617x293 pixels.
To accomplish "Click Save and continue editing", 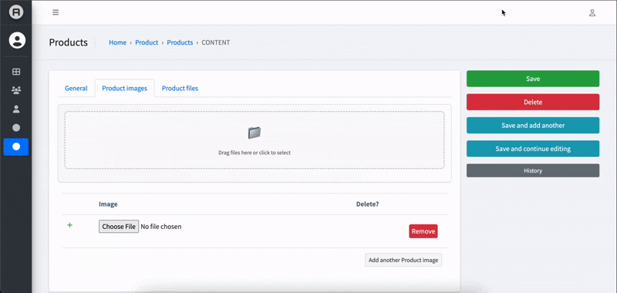I will pyautogui.click(x=533, y=149).
